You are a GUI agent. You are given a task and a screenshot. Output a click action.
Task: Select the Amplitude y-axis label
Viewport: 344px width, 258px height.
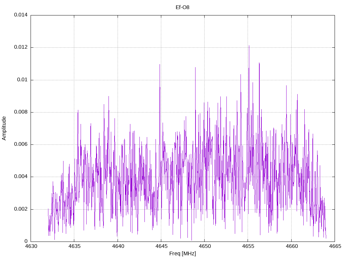4,128
